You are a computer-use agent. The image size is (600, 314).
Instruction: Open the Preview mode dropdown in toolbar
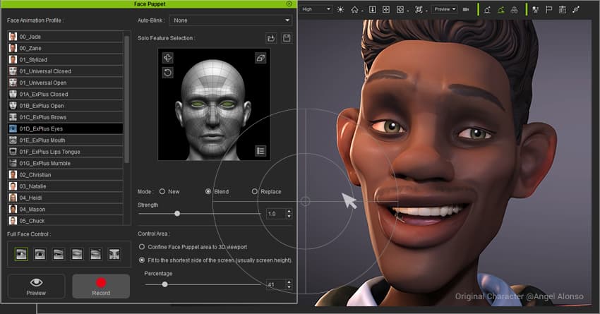pos(444,9)
